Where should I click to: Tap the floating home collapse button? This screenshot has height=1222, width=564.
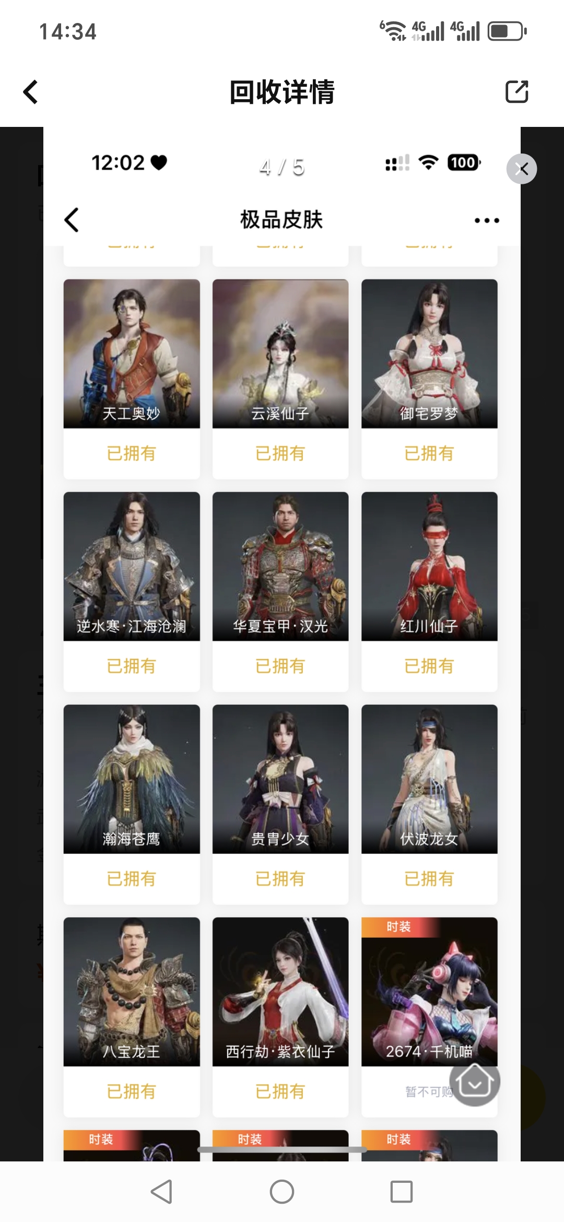tap(475, 1081)
